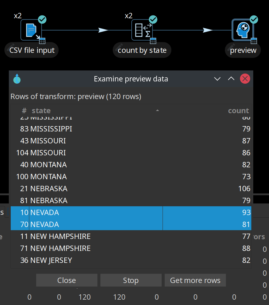Click the preview transform head icon
The width and height of the screenshot is (269, 305).
click(x=243, y=30)
